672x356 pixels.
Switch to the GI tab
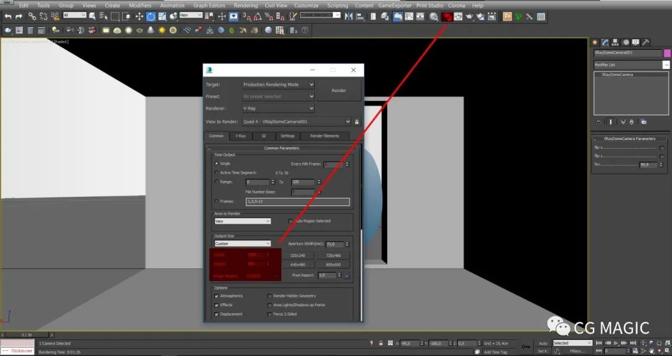coord(264,136)
